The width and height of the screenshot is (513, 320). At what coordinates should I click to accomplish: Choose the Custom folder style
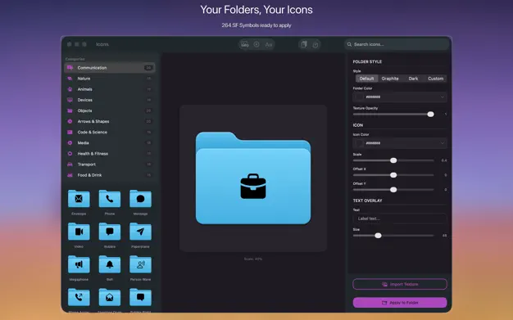click(435, 79)
